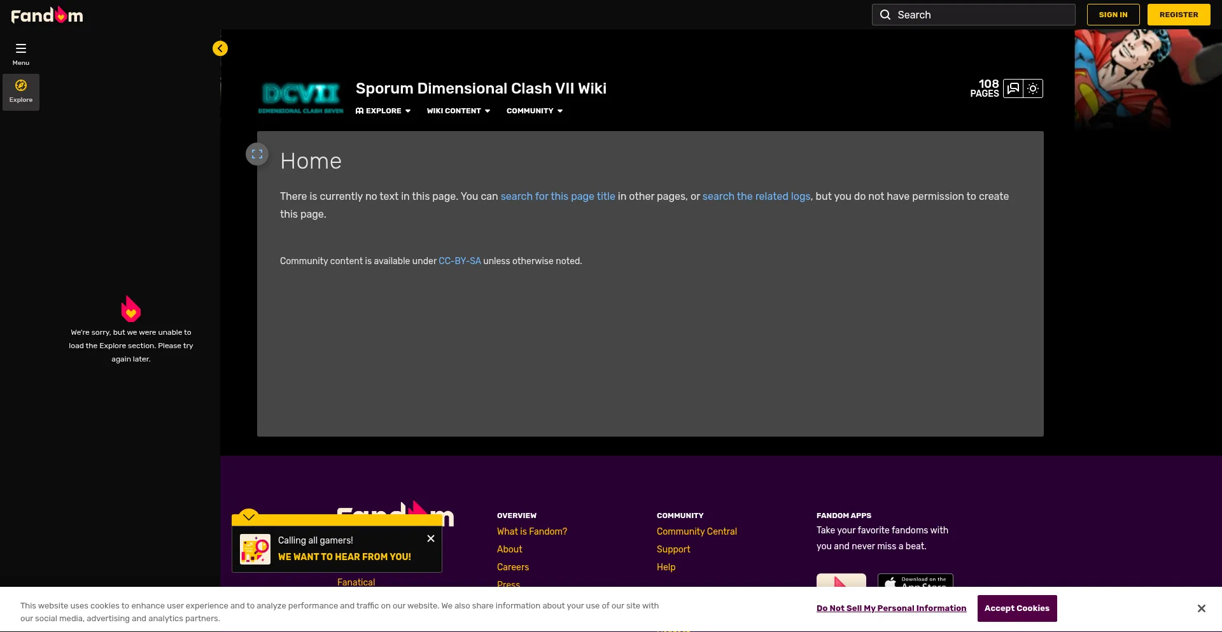This screenshot has width=1222, height=632.
Task: Dismiss the cookie banner with X
Action: click(1201, 608)
